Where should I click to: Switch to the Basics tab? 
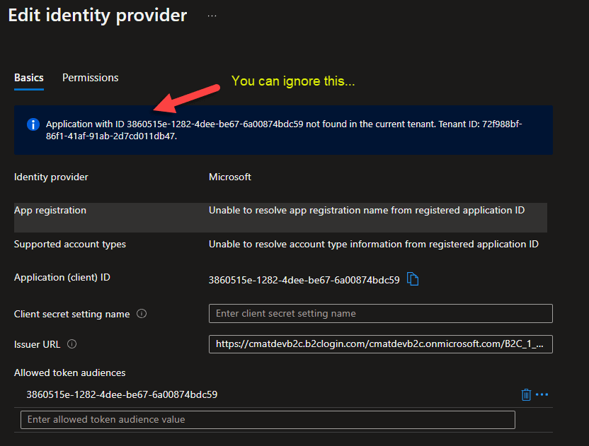click(29, 78)
